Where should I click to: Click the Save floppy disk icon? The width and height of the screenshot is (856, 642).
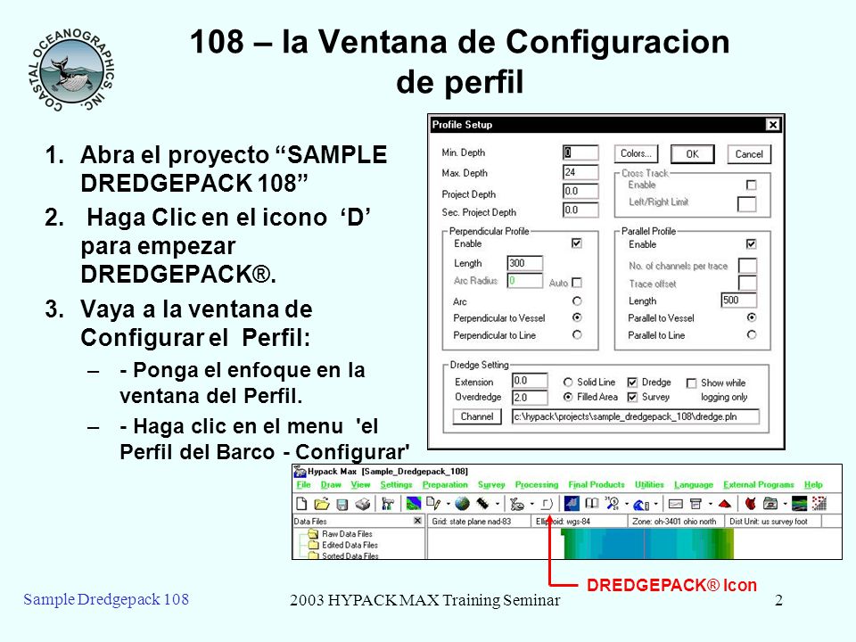[x=342, y=505]
